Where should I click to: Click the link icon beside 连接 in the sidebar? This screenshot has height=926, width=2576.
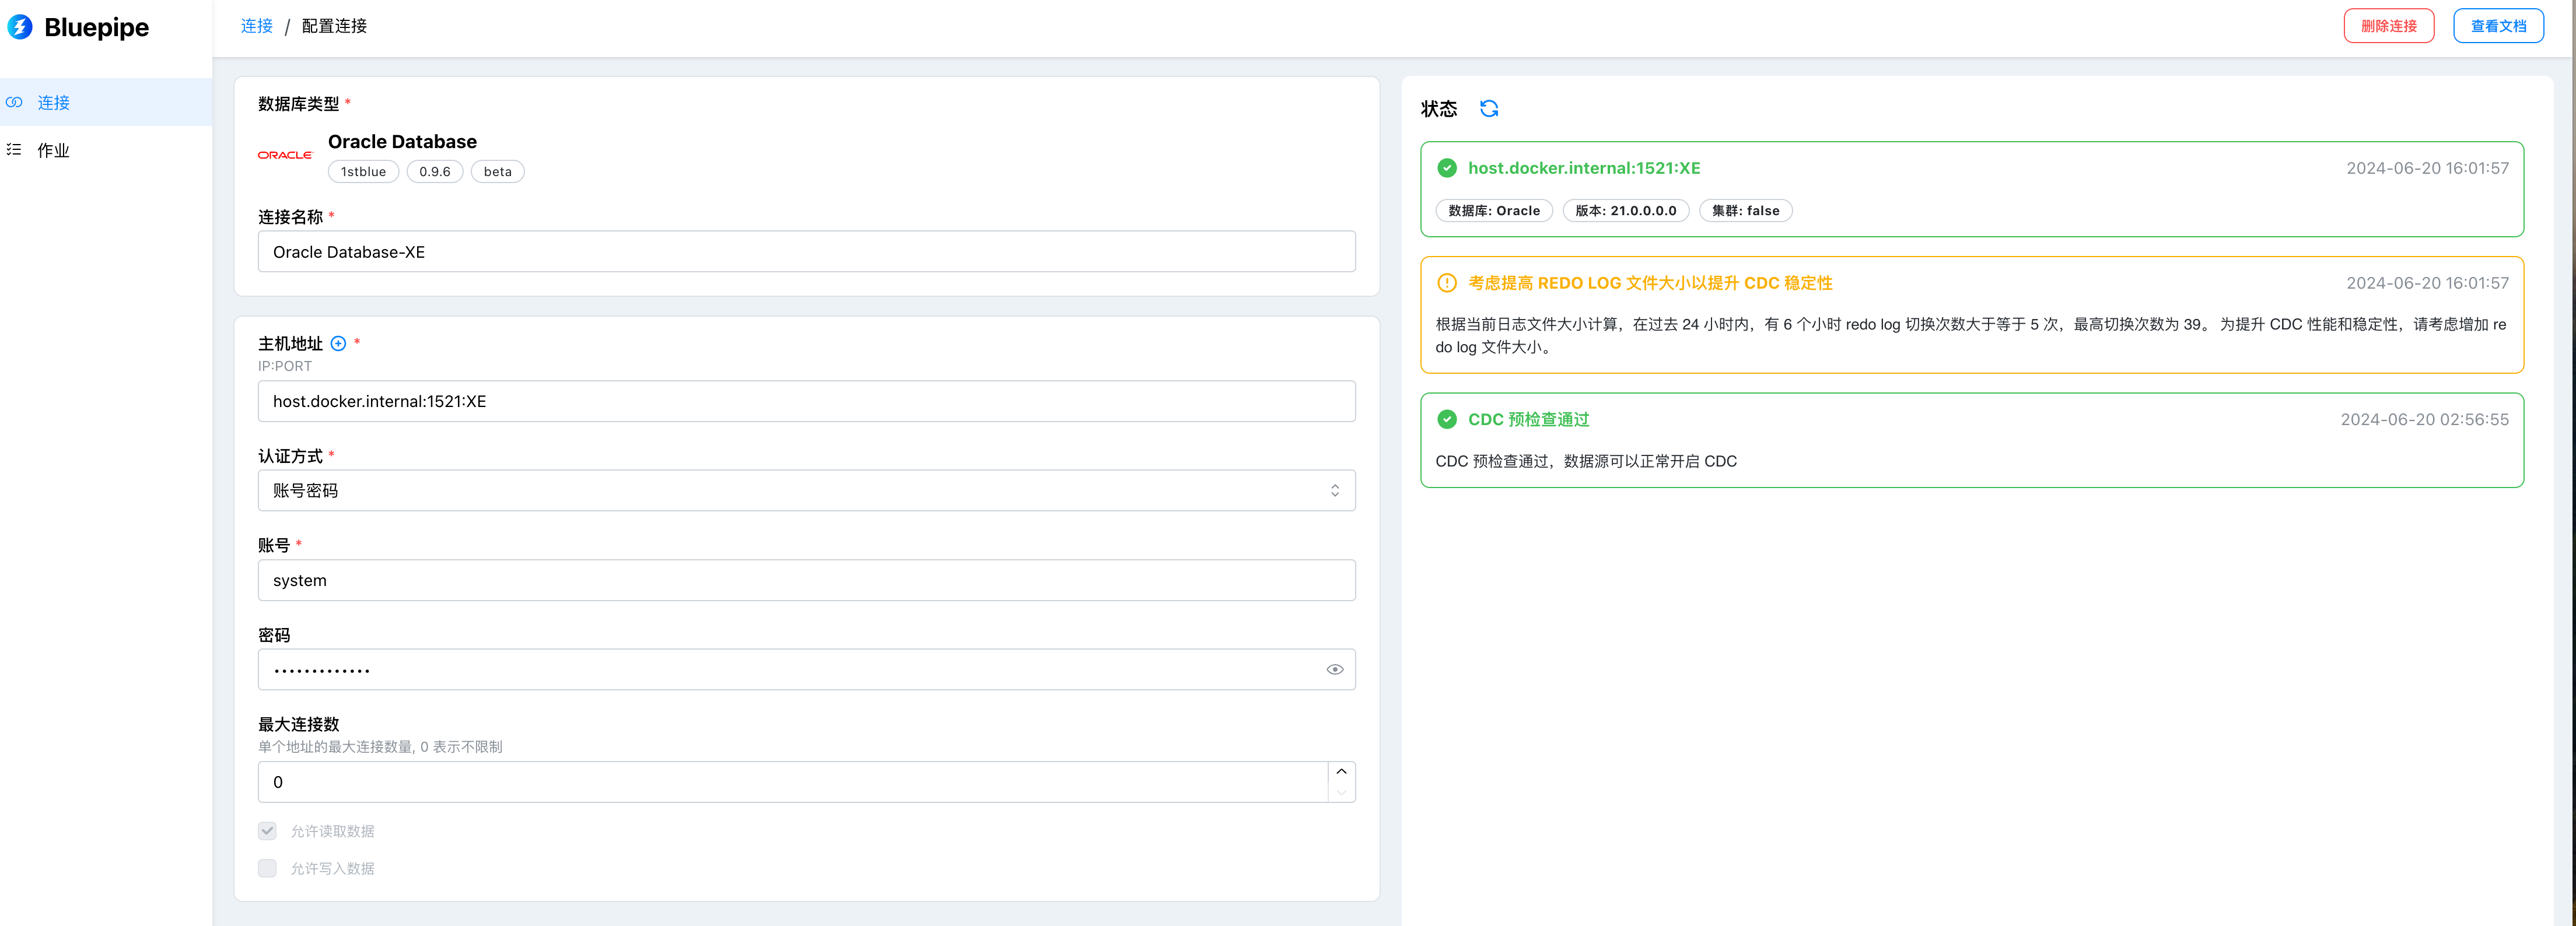pyautogui.click(x=14, y=103)
